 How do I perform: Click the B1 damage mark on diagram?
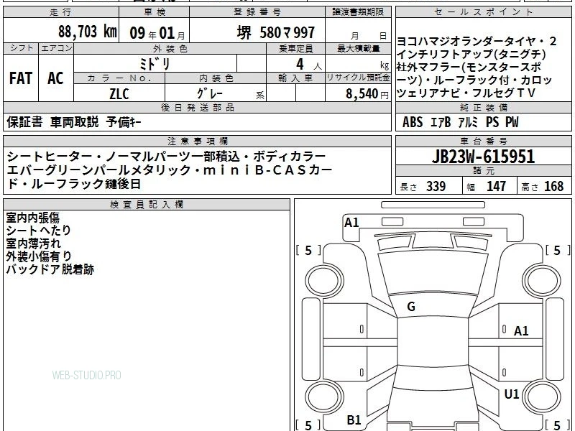point(354,420)
